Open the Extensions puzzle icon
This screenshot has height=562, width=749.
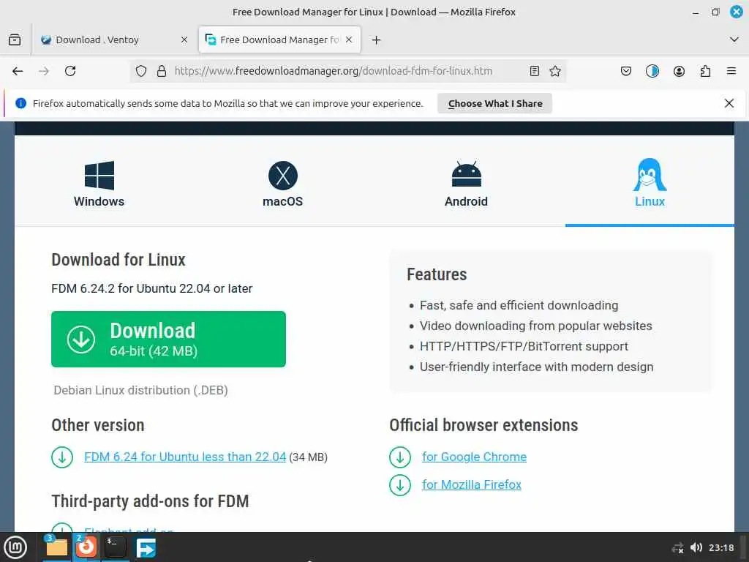click(705, 71)
